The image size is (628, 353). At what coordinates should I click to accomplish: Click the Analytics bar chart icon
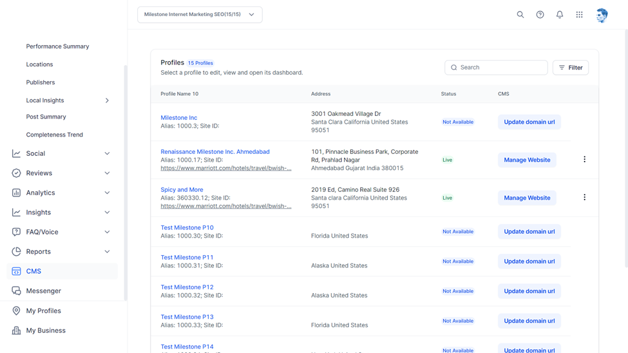point(16,193)
